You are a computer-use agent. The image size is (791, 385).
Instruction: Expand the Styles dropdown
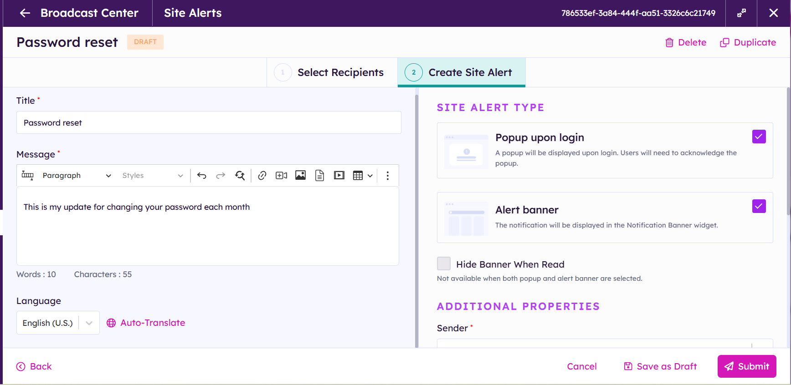point(152,176)
